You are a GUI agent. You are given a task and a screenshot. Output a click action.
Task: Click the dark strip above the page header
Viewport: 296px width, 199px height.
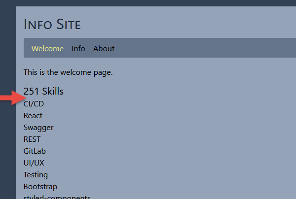tap(148, 3)
